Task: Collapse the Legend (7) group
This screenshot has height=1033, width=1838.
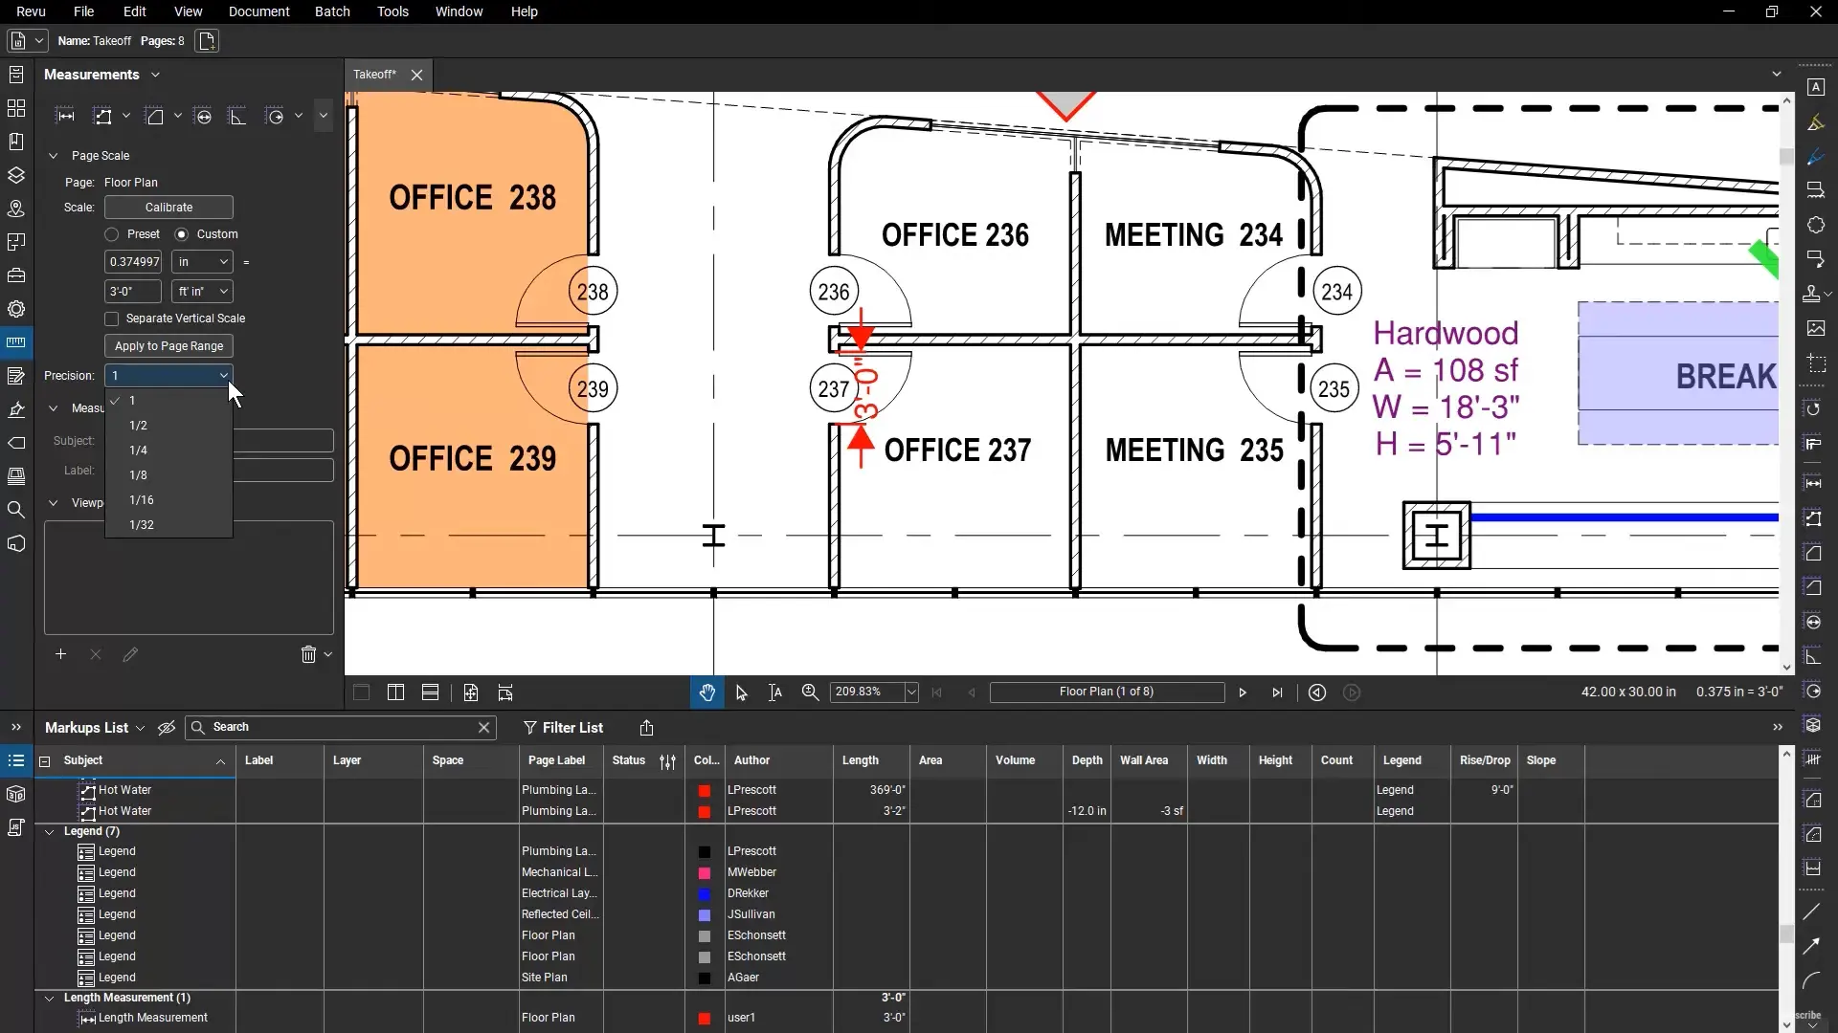Action: [50, 831]
